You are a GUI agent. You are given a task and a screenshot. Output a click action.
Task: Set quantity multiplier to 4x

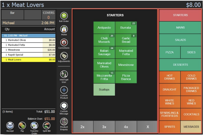[126, 127]
